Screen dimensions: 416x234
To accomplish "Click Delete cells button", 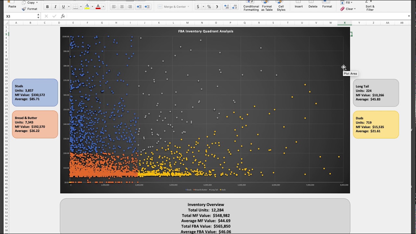I will click(x=313, y=5).
